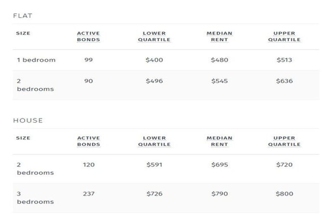The image size is (322, 214).
Task: Click Active Bonds header in House table
Action: click(88, 141)
